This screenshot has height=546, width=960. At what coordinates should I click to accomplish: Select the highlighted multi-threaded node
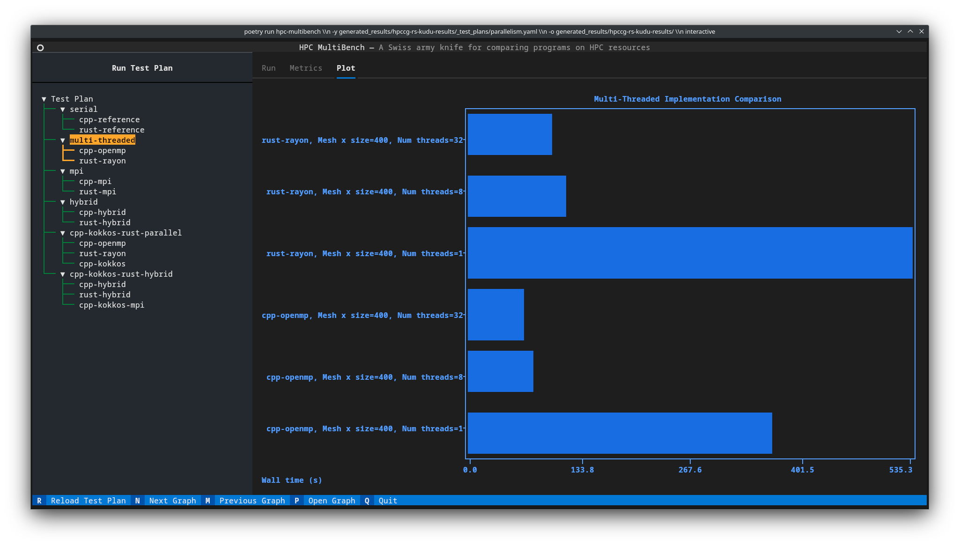pos(103,140)
